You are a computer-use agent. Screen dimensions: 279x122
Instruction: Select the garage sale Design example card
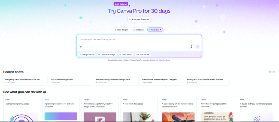tap(217, 109)
